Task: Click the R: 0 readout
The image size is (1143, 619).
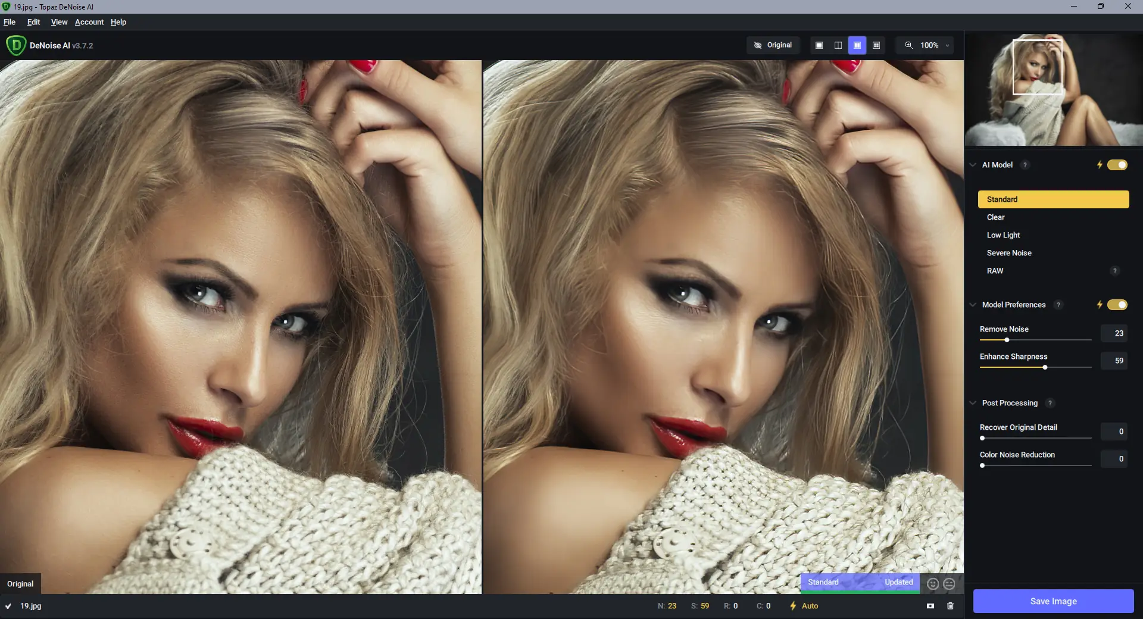Action: pyautogui.click(x=730, y=606)
